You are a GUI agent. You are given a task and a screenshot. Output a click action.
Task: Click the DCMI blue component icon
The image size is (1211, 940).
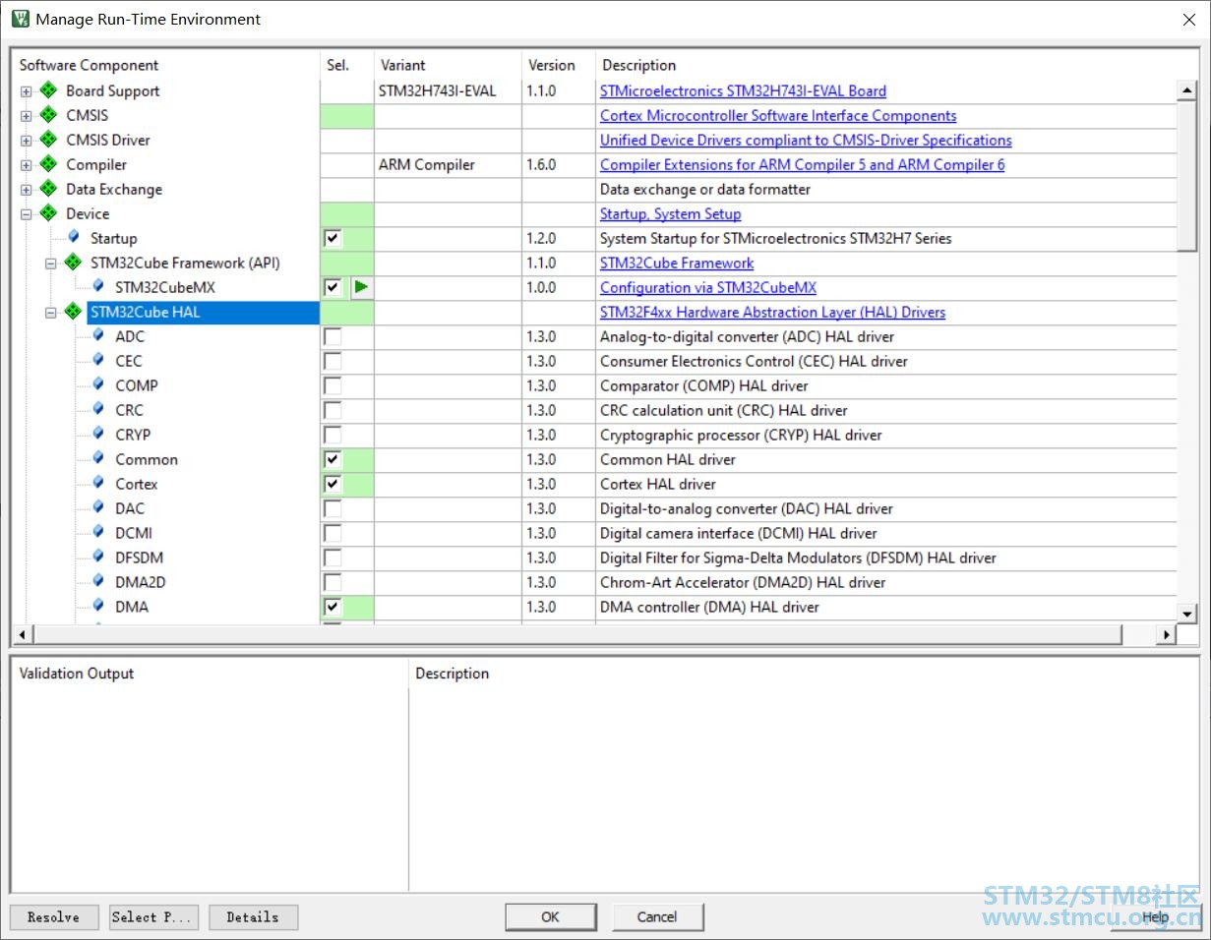(98, 532)
